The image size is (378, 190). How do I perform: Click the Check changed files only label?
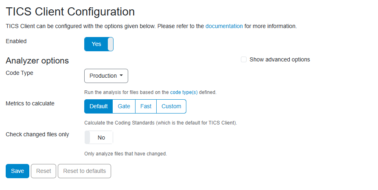click(x=37, y=134)
